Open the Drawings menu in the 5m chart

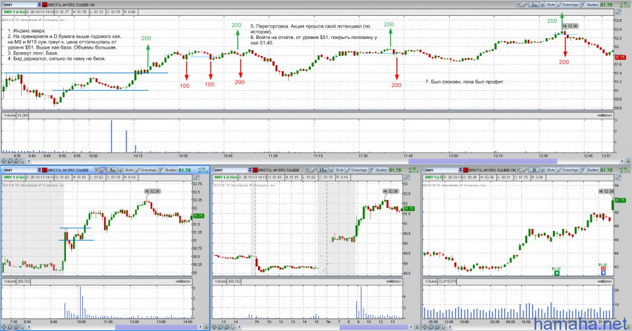click(x=146, y=170)
